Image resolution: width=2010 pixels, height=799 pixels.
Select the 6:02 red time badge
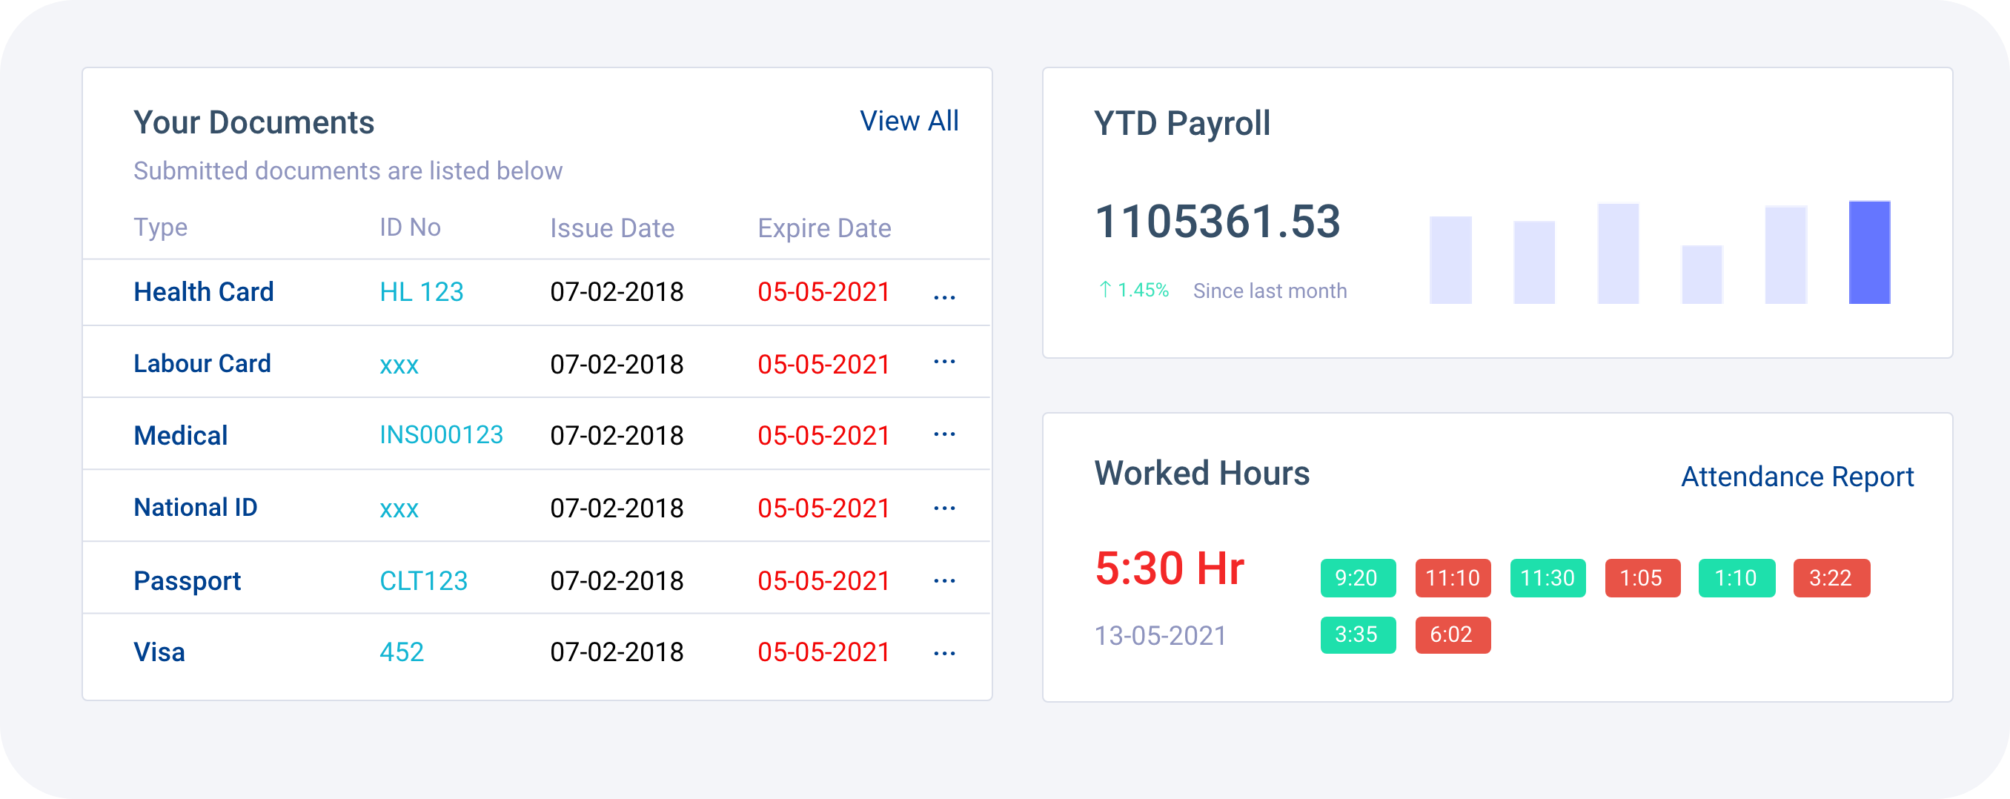1453,635
